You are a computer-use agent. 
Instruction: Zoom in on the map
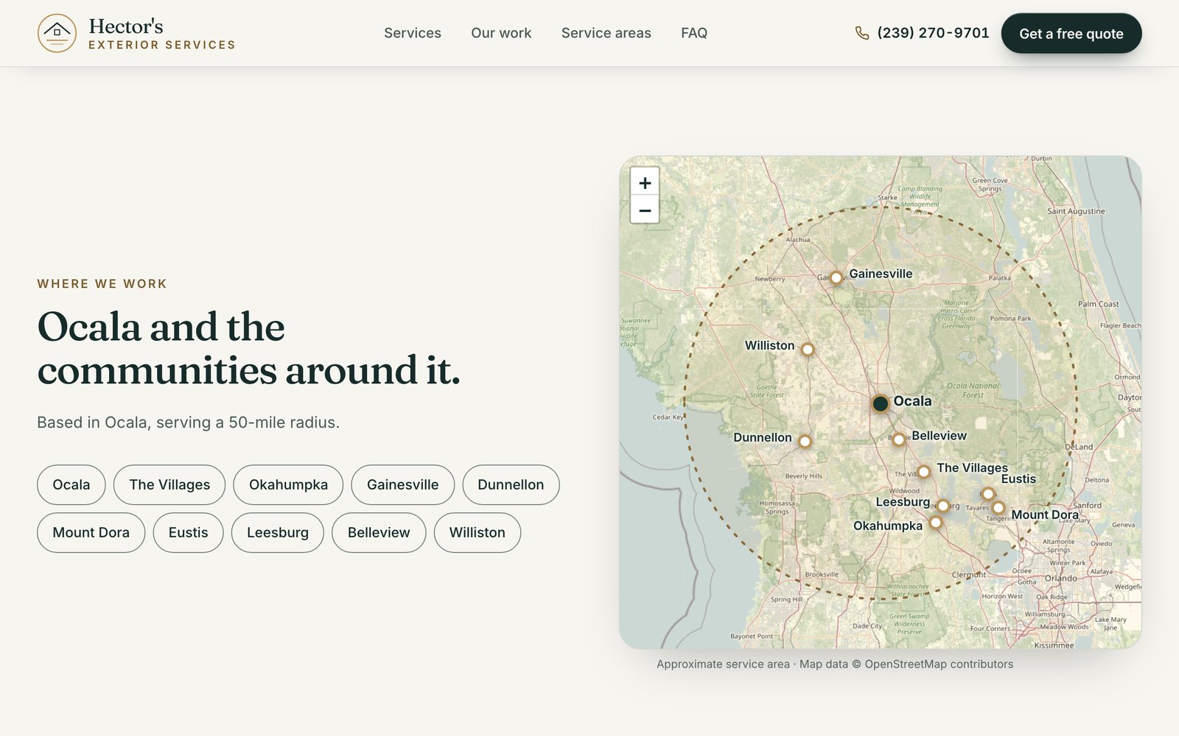pos(645,183)
